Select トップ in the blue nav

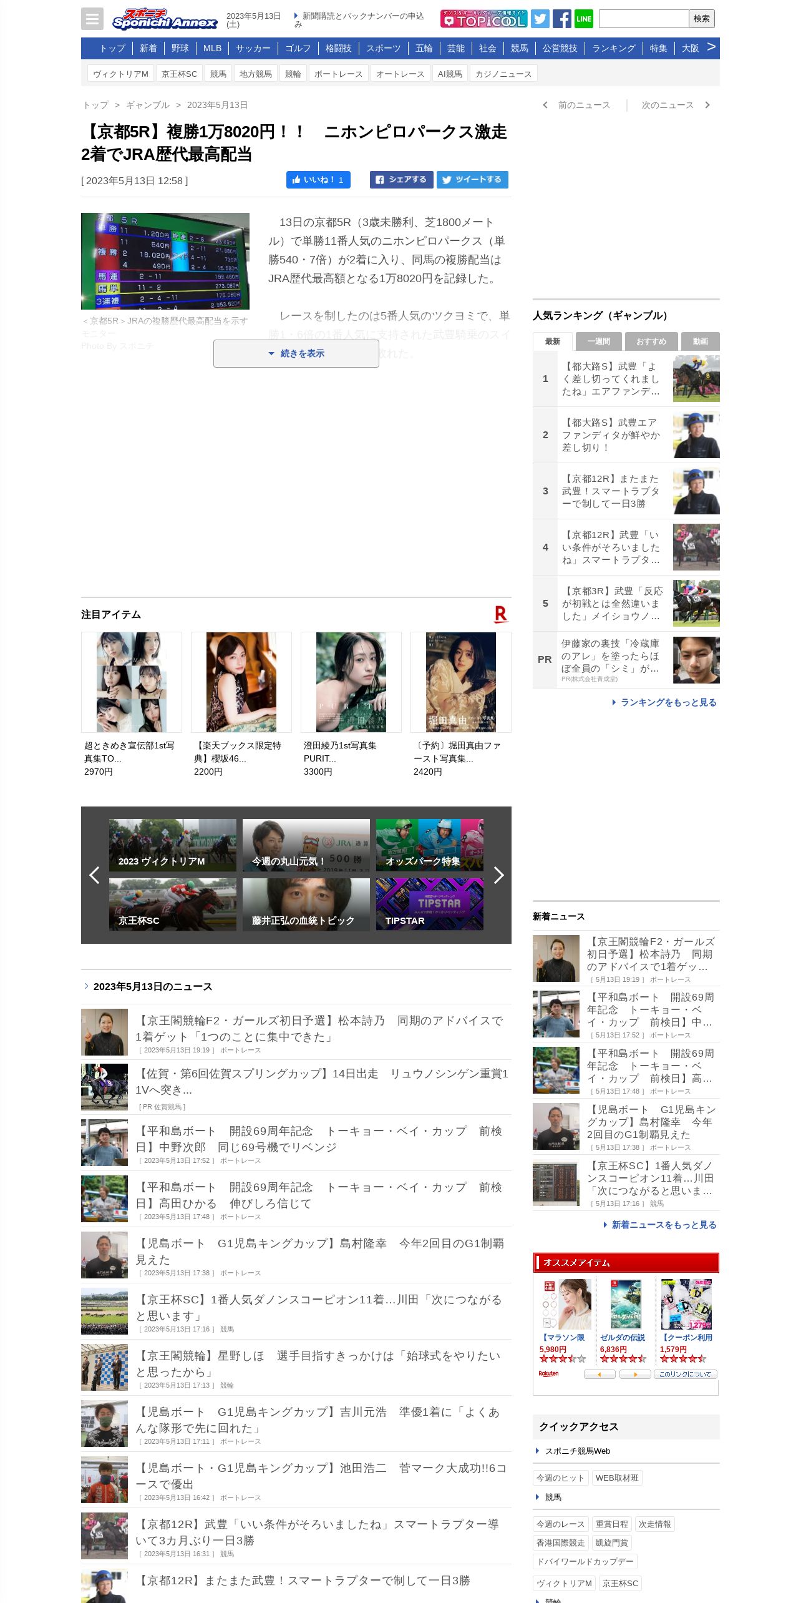pyautogui.click(x=113, y=48)
